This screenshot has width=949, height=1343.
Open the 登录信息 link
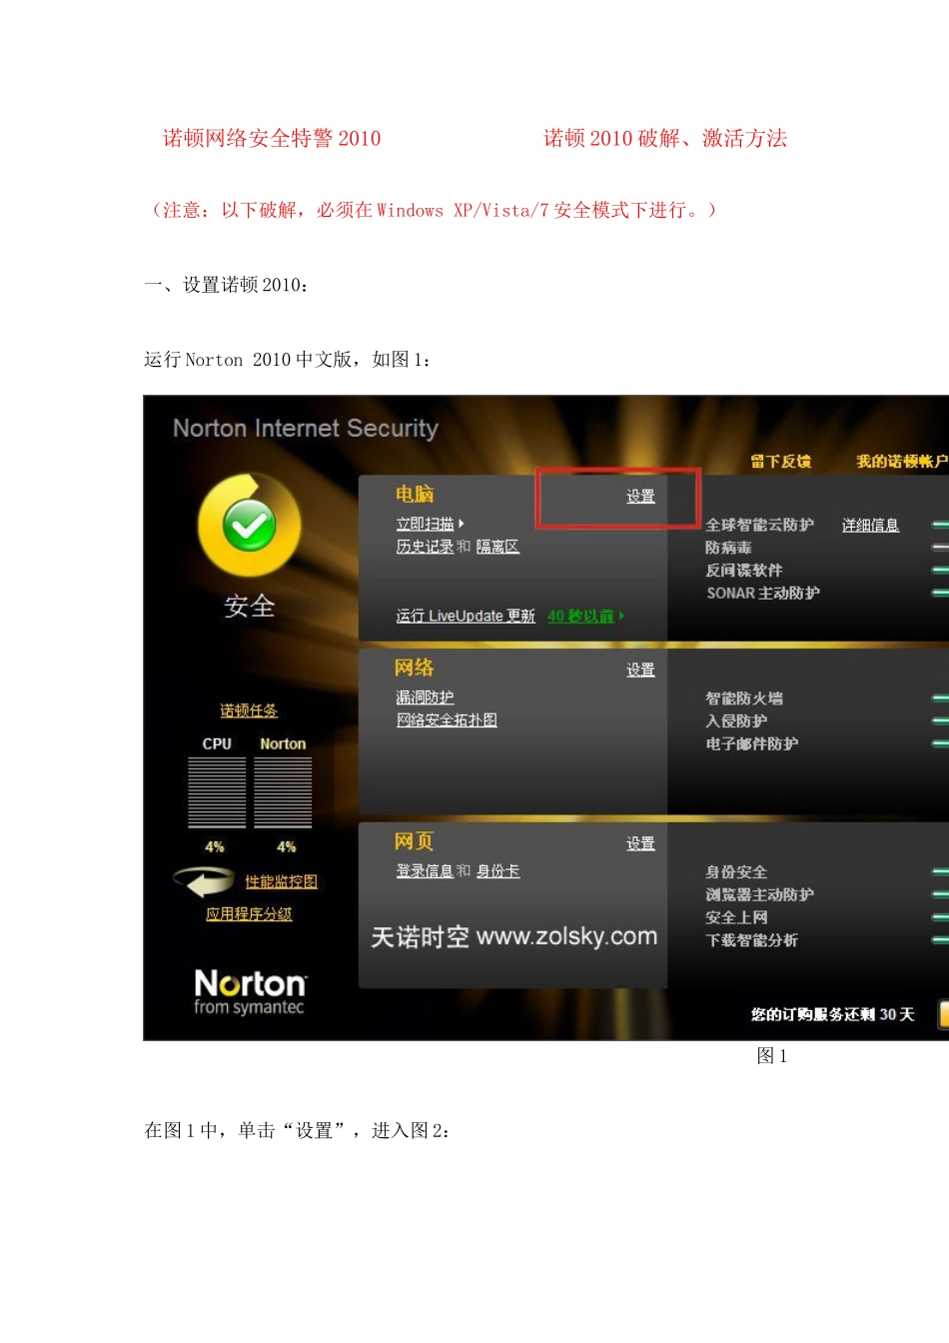[425, 871]
